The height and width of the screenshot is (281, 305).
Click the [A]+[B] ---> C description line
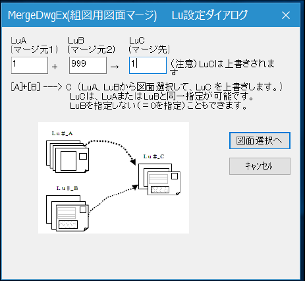coord(147,87)
